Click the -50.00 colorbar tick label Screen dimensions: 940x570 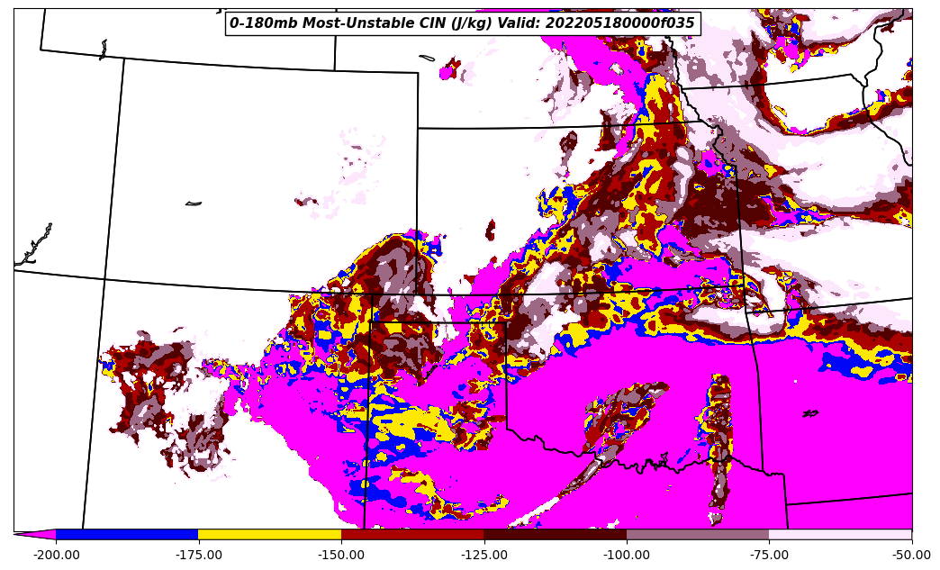911,555
